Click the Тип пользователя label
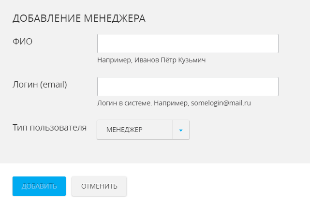This screenshot has width=310, height=205. point(49,128)
